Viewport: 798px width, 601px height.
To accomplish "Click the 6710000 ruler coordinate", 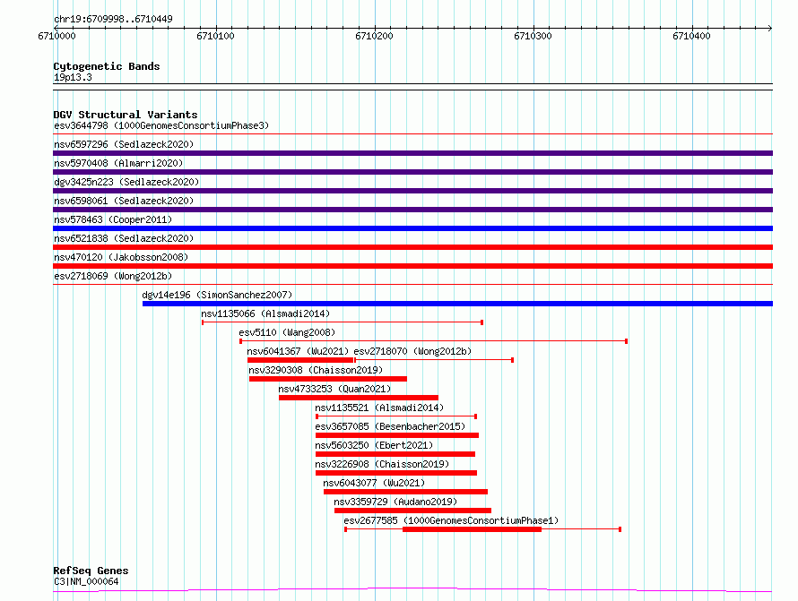I will click(x=57, y=36).
